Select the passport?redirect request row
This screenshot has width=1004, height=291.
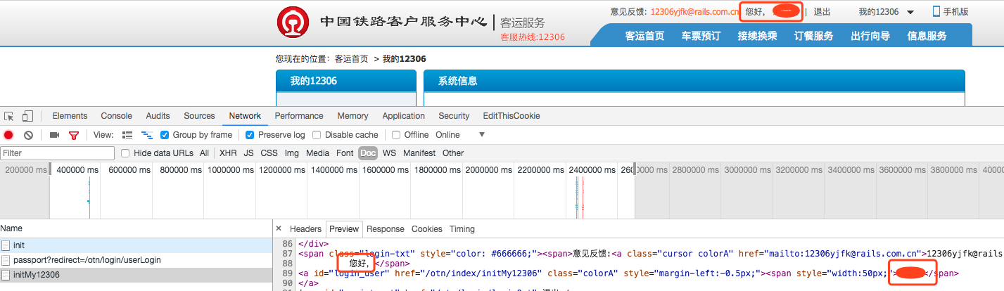pyautogui.click(x=136, y=260)
